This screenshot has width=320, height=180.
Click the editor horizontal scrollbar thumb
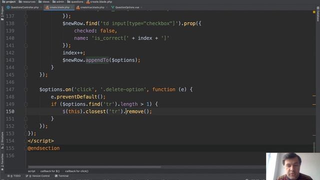click(94, 166)
